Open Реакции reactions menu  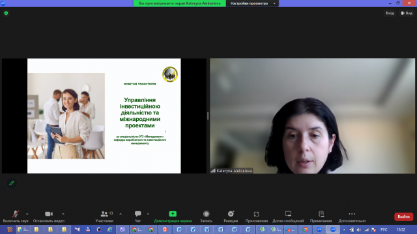click(x=231, y=216)
